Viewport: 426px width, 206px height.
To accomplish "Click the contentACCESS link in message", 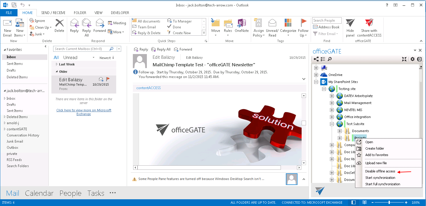I will click(x=149, y=88).
